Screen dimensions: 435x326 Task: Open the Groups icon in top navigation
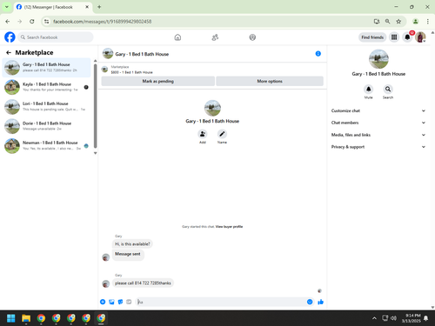[x=252, y=37]
